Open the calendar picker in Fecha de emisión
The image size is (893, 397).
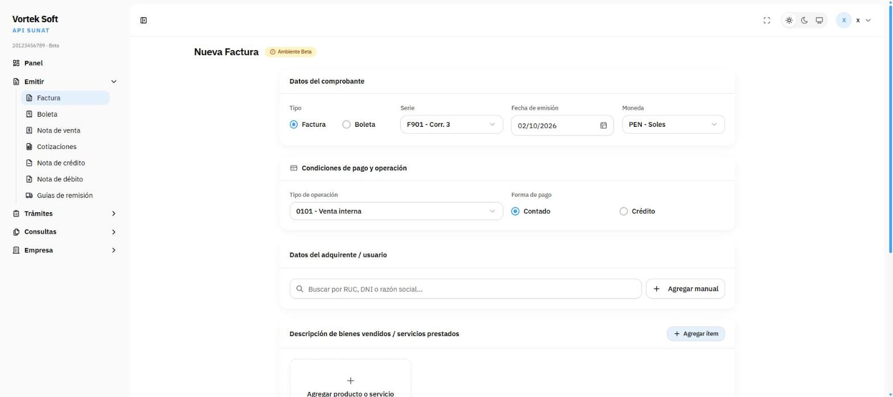[603, 126]
